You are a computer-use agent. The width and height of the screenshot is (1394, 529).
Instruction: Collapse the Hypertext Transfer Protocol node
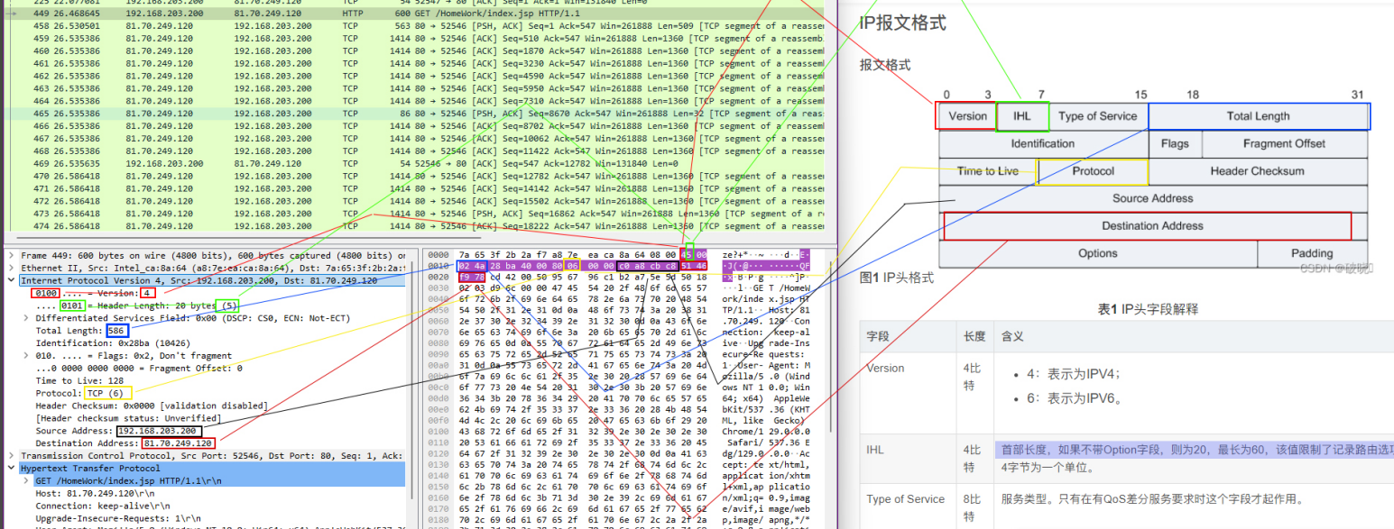click(x=11, y=469)
